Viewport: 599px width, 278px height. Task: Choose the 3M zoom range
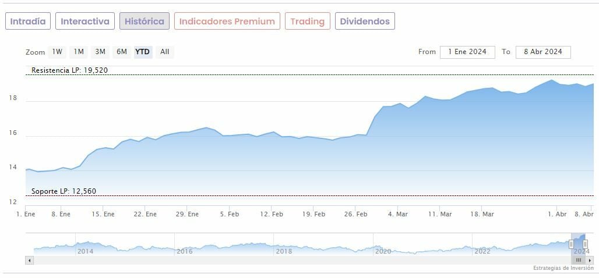[x=100, y=52]
